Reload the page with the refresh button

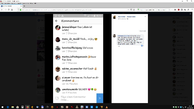(8, 10)
